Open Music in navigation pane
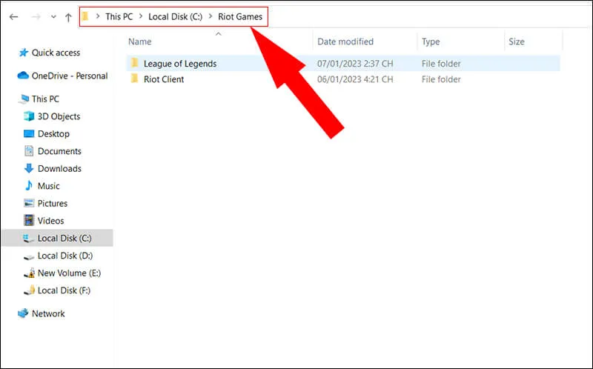The height and width of the screenshot is (369, 593). coord(48,186)
